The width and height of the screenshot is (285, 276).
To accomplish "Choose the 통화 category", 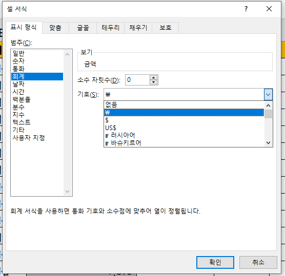I will click(37, 69).
